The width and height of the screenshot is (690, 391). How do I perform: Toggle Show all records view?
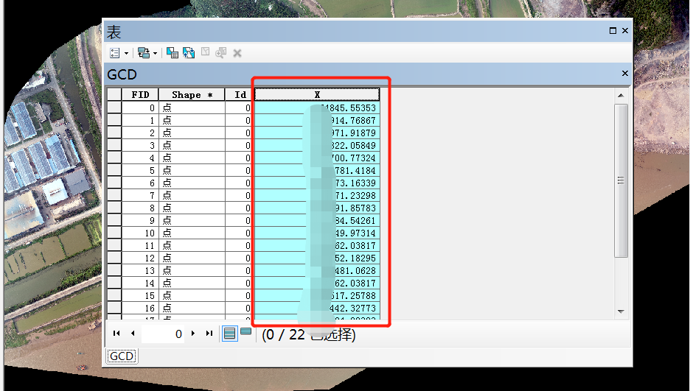230,334
